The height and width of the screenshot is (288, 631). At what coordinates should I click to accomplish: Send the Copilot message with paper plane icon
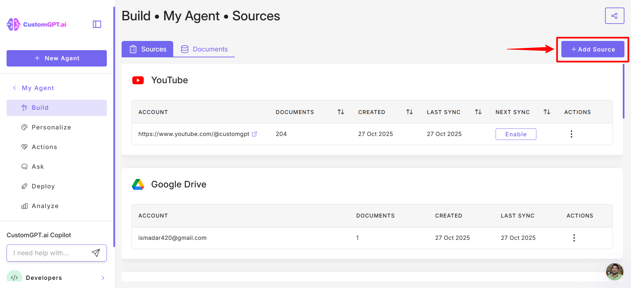click(x=96, y=253)
